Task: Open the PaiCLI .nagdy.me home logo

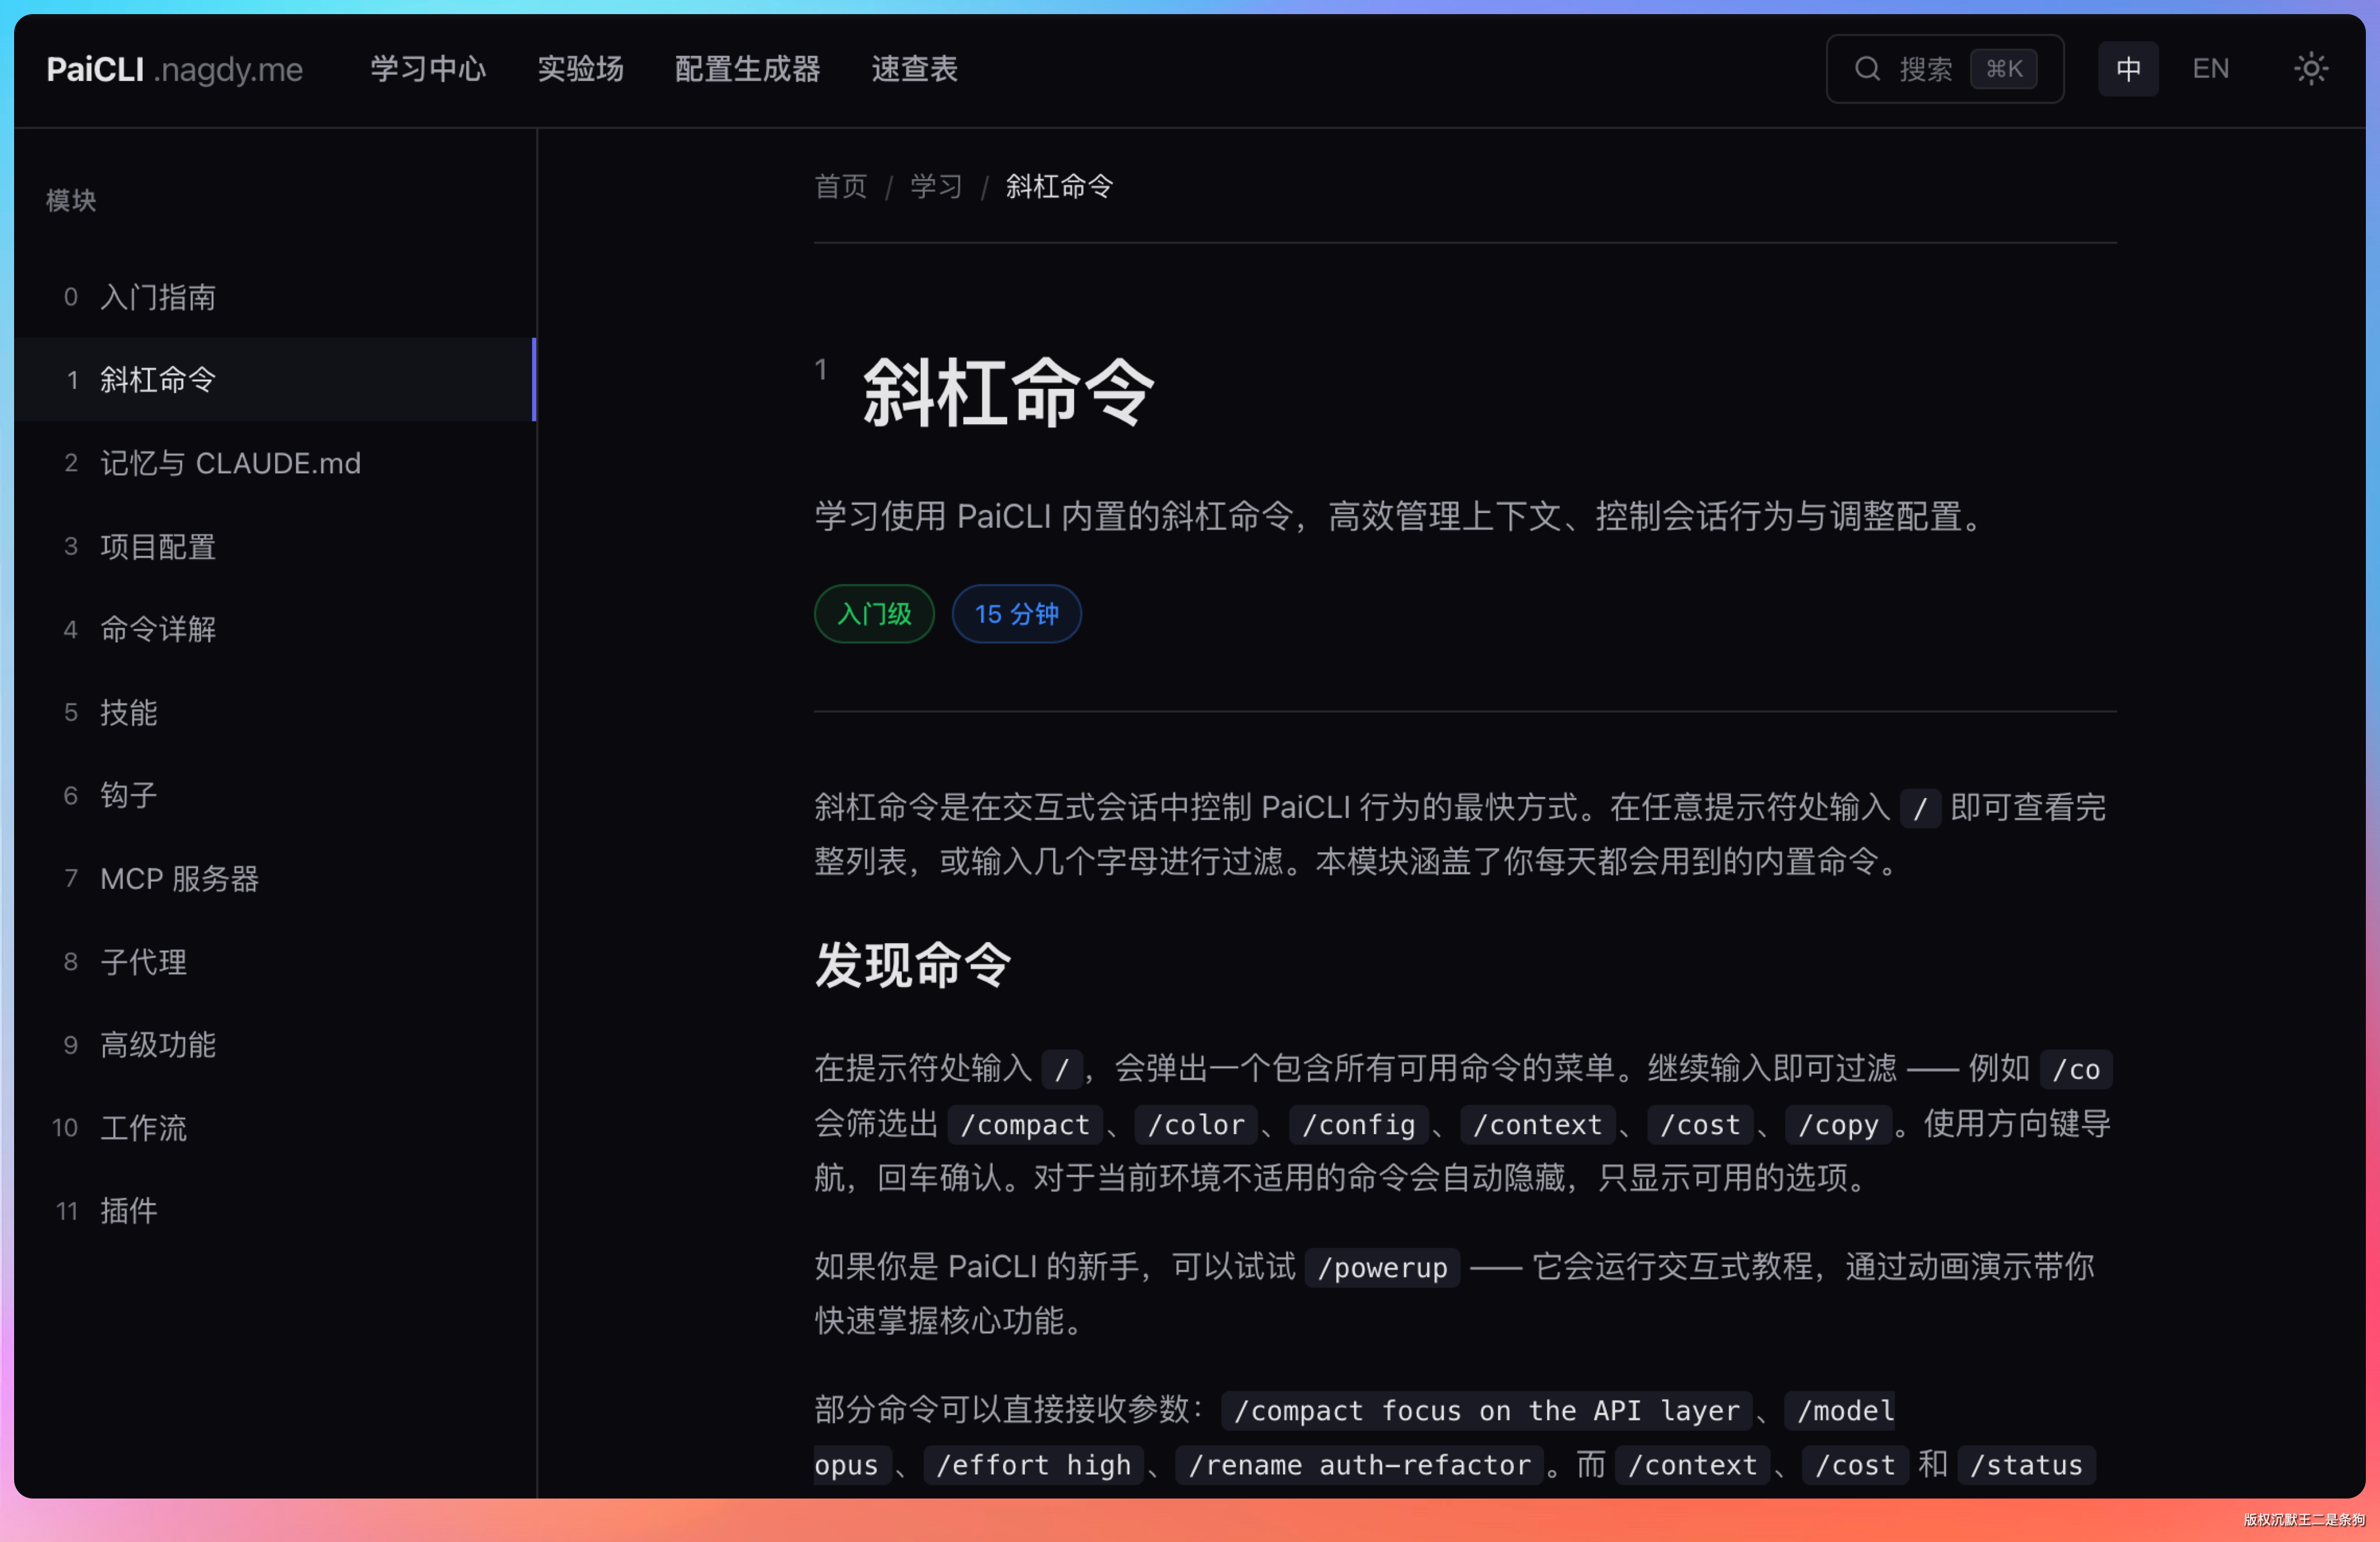Action: pyautogui.click(x=174, y=69)
